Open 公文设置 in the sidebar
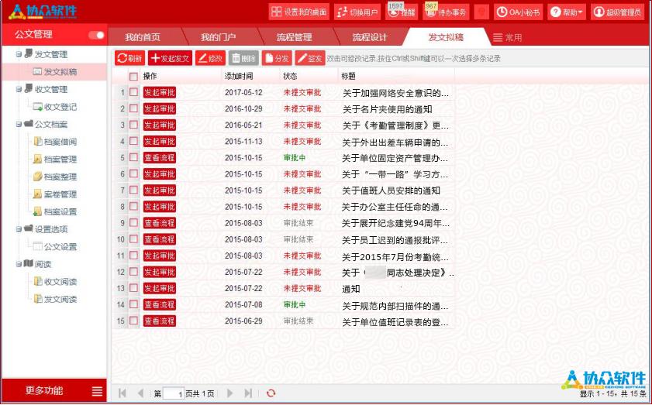This screenshot has width=652, height=405. pyautogui.click(x=60, y=247)
